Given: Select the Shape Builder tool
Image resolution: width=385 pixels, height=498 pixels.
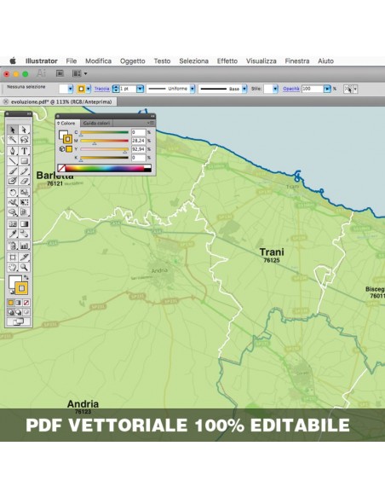Looking at the screenshot, I should point(13,212).
